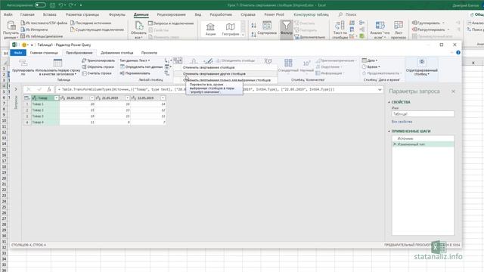
Task: Click Текст по столбцам icon in Excel
Action: (340, 25)
